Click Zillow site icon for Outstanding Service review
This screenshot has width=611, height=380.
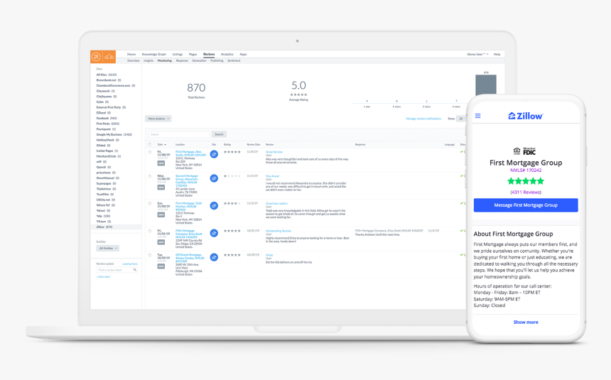(214, 233)
